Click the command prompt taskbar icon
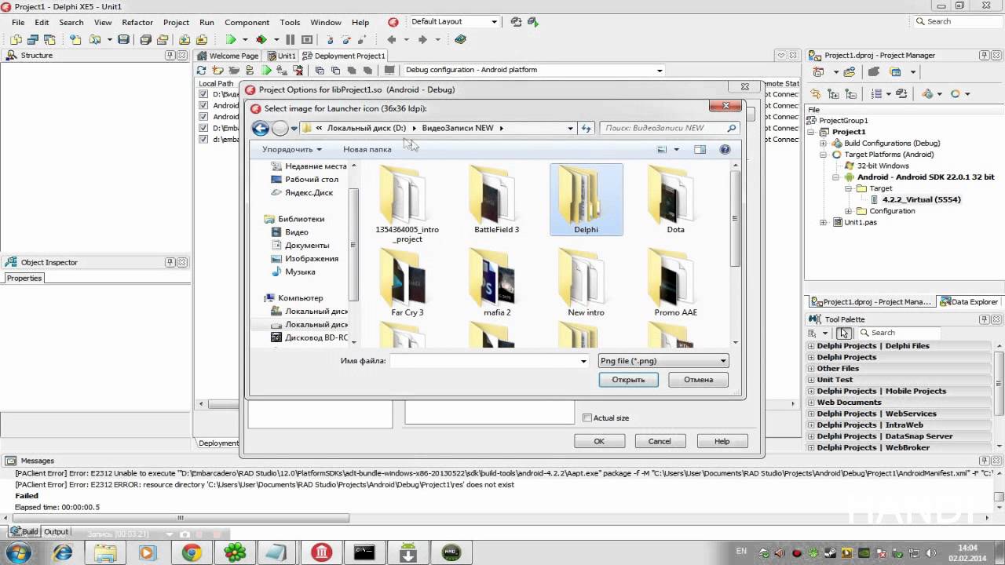The image size is (1005, 565). click(364, 552)
